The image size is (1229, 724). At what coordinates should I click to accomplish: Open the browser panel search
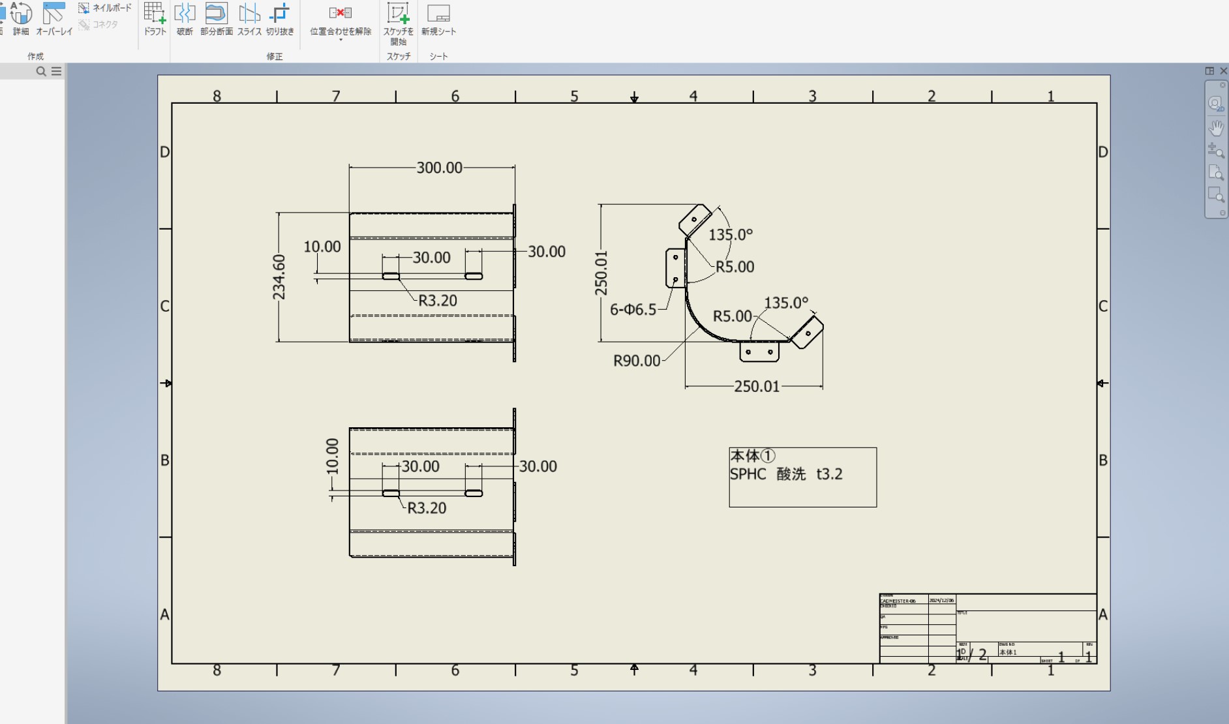[x=41, y=71]
